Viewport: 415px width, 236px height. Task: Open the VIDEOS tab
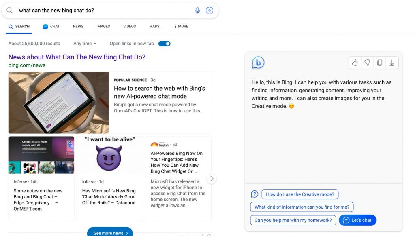(129, 26)
